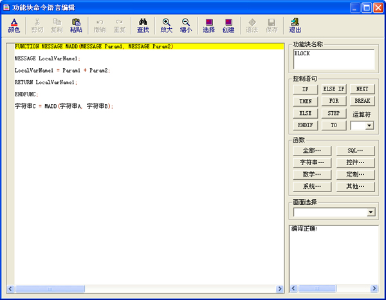
Task: Minimize the editor window
Action: tap(354, 8)
